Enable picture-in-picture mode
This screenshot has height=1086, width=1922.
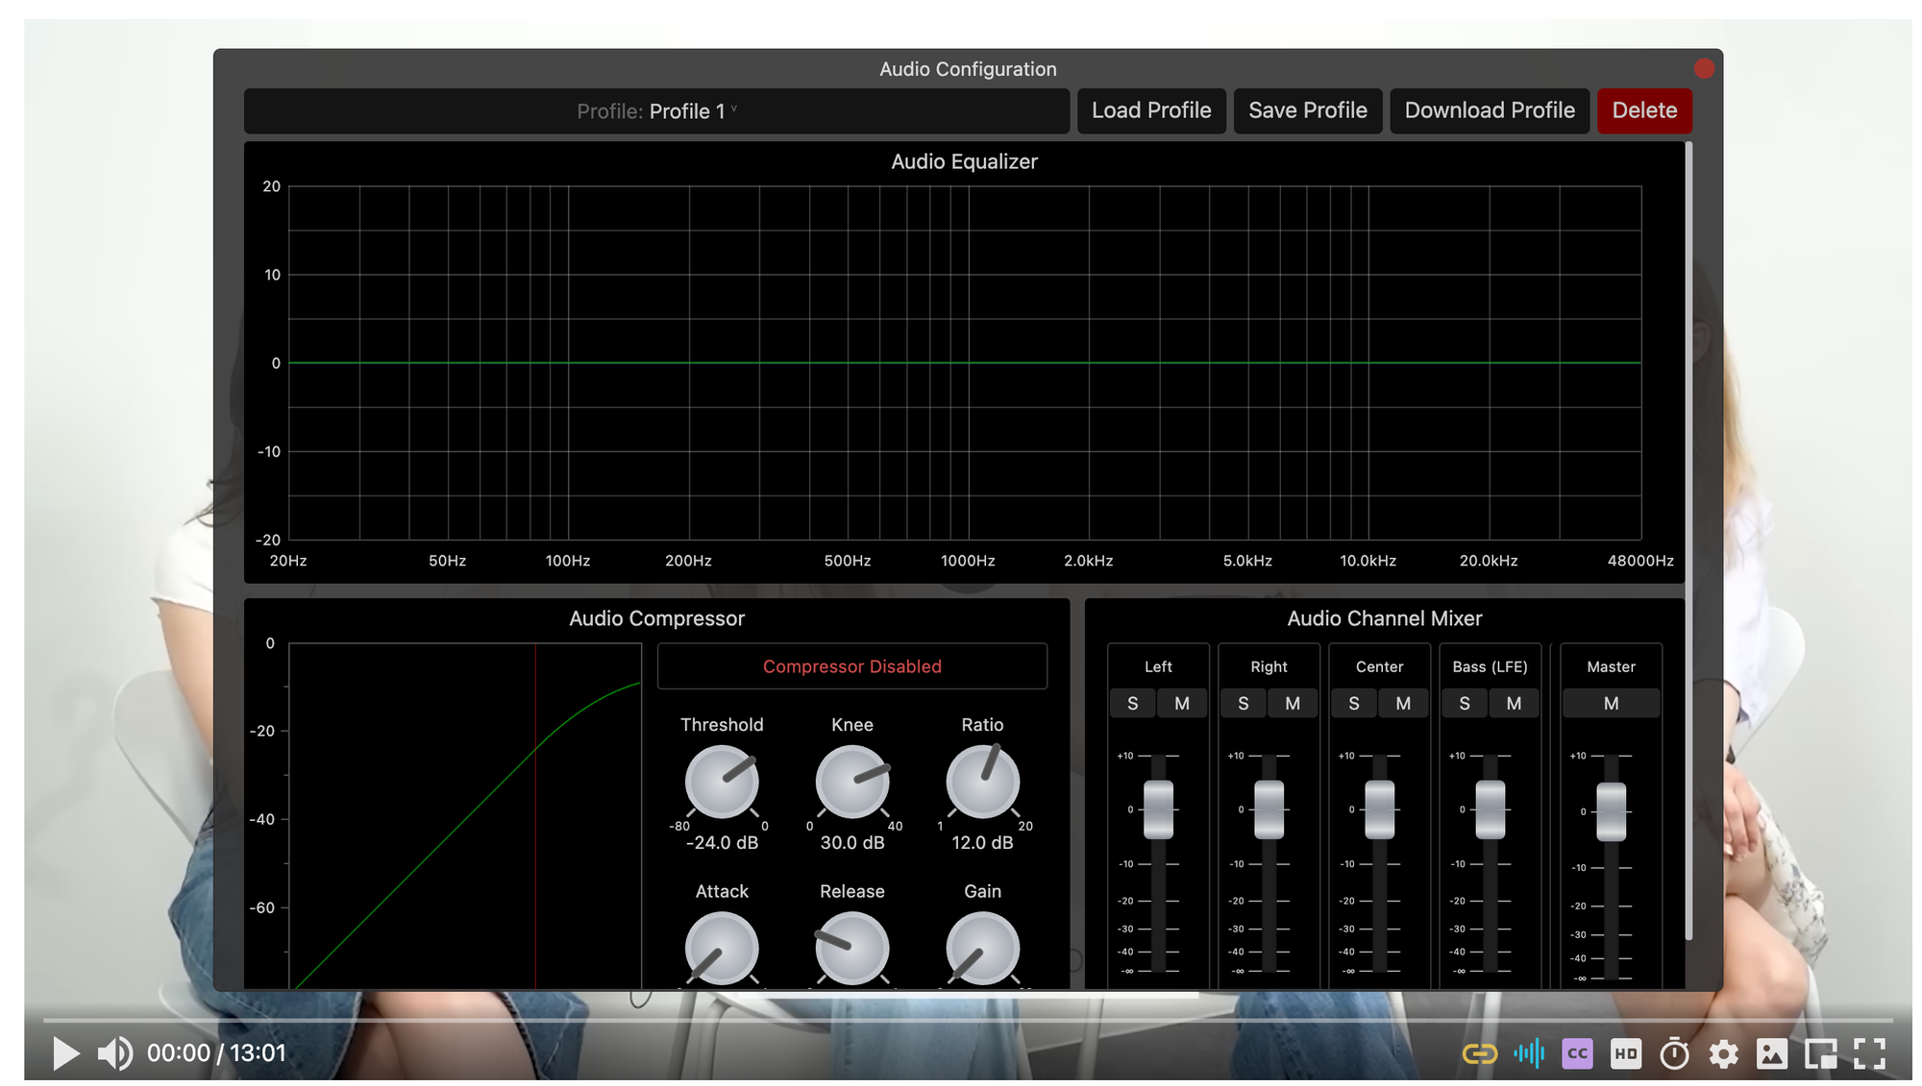click(x=1820, y=1054)
